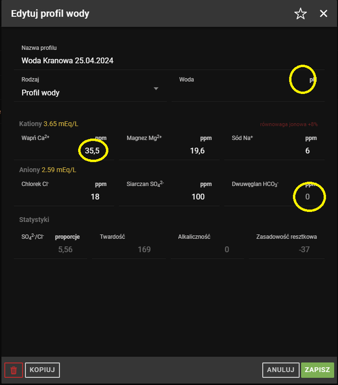This screenshot has width=338, height=385.
Task: Open the Rodzaj dropdown arrow
Action: pos(156,88)
